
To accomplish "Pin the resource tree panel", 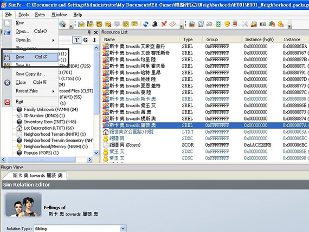I will (89, 32).
